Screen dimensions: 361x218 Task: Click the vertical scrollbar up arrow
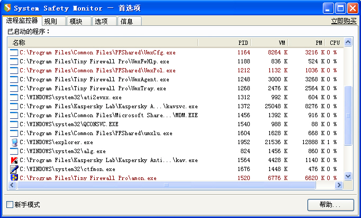coord(348,42)
